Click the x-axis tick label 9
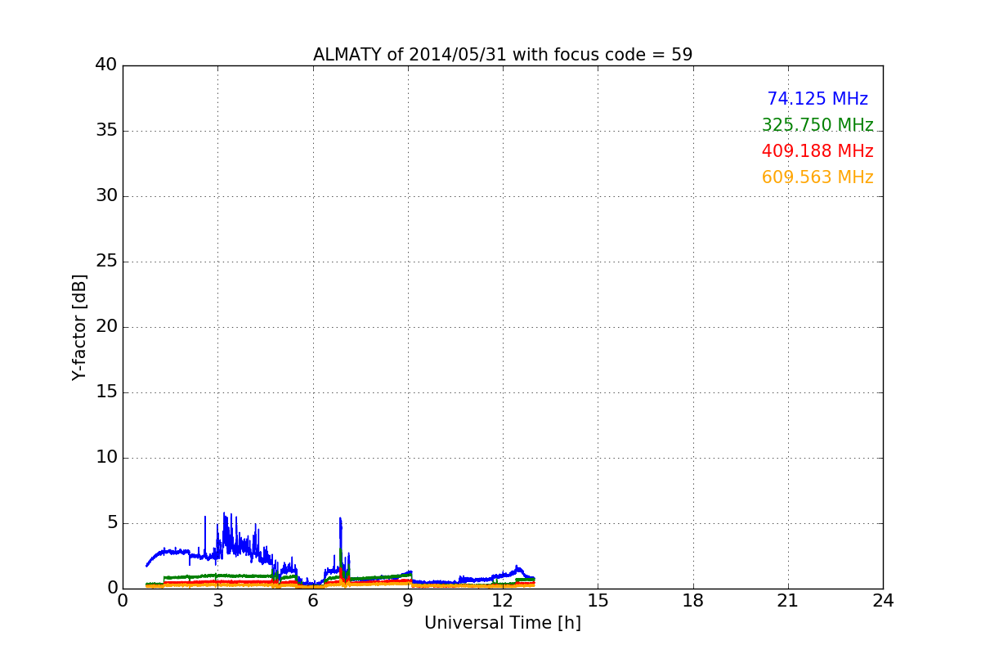 coord(408,601)
